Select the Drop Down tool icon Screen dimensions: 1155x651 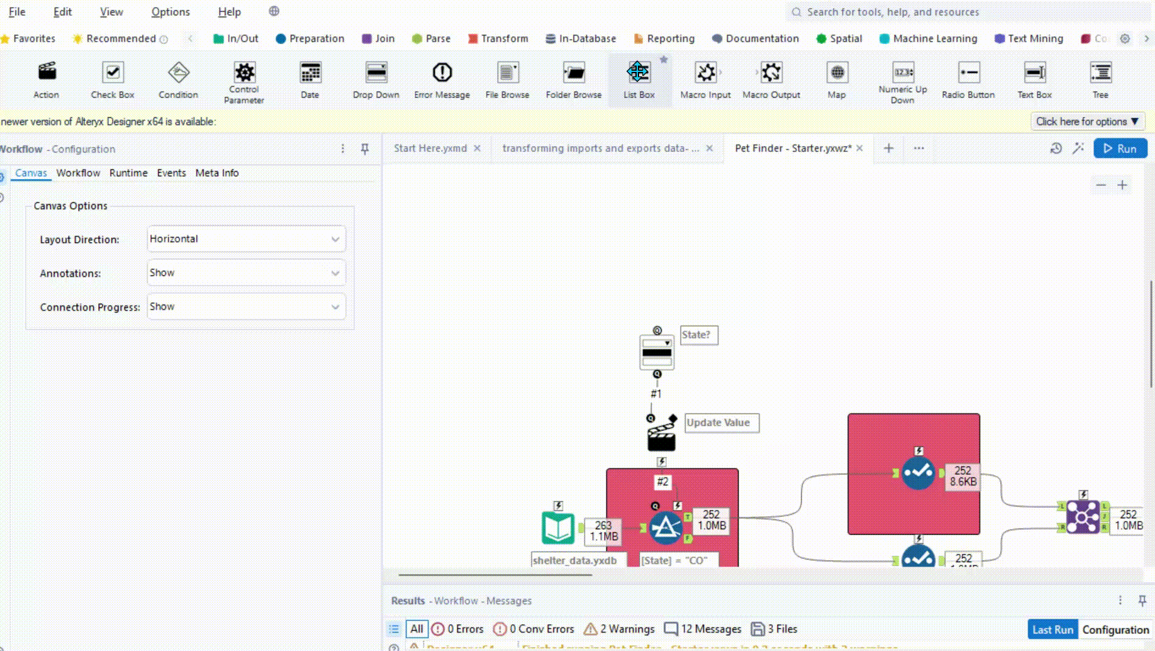point(376,72)
